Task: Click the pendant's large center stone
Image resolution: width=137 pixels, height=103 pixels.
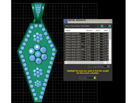Action: coord(38,54)
